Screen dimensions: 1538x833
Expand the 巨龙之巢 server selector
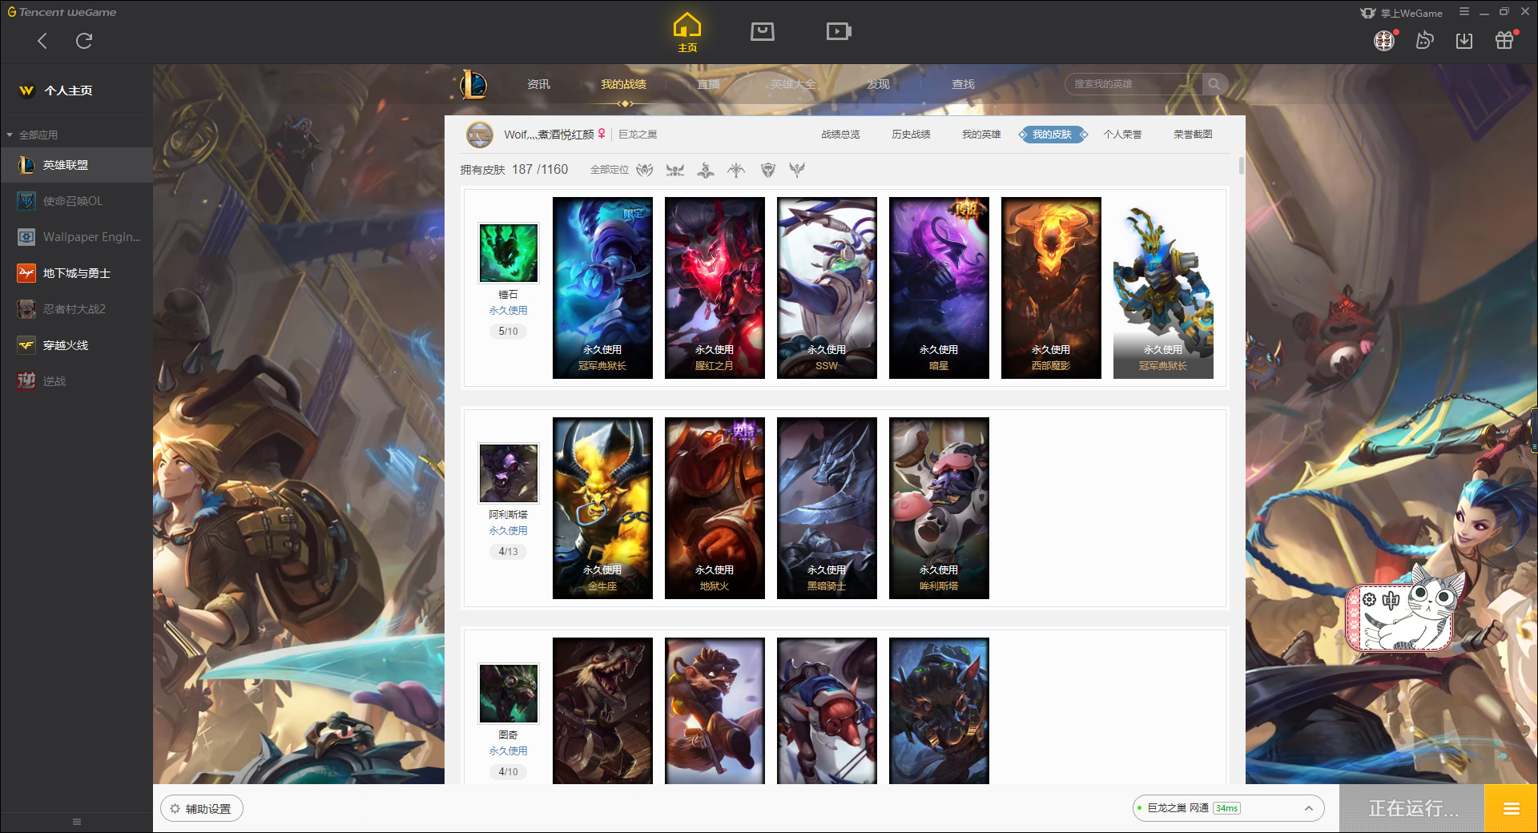tap(1228, 808)
